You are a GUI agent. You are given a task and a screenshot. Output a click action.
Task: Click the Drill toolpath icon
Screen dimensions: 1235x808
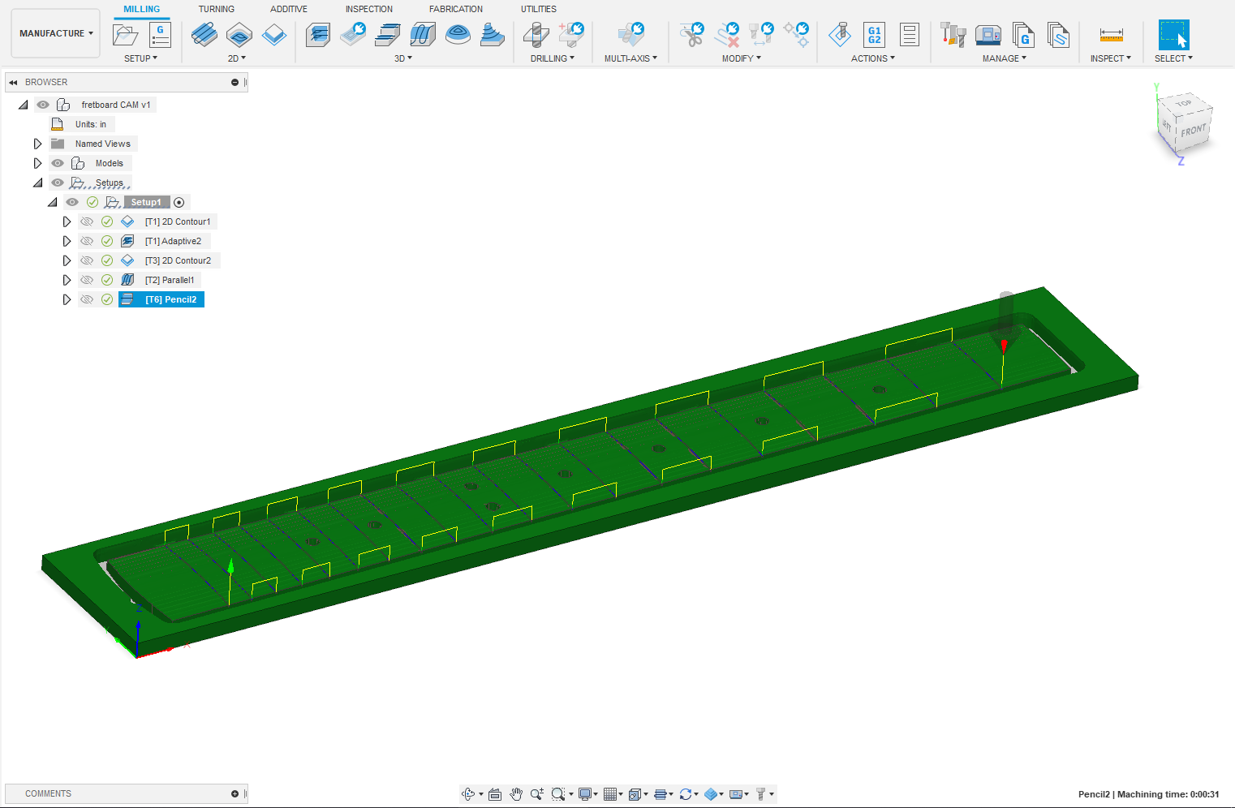coord(536,35)
